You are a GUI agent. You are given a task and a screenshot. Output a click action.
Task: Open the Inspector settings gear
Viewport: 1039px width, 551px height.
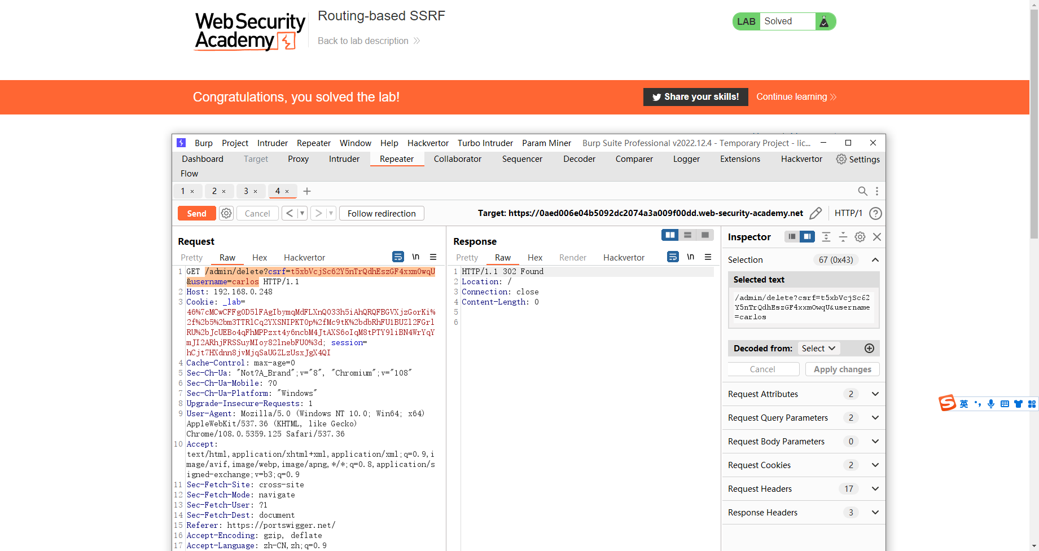(860, 237)
